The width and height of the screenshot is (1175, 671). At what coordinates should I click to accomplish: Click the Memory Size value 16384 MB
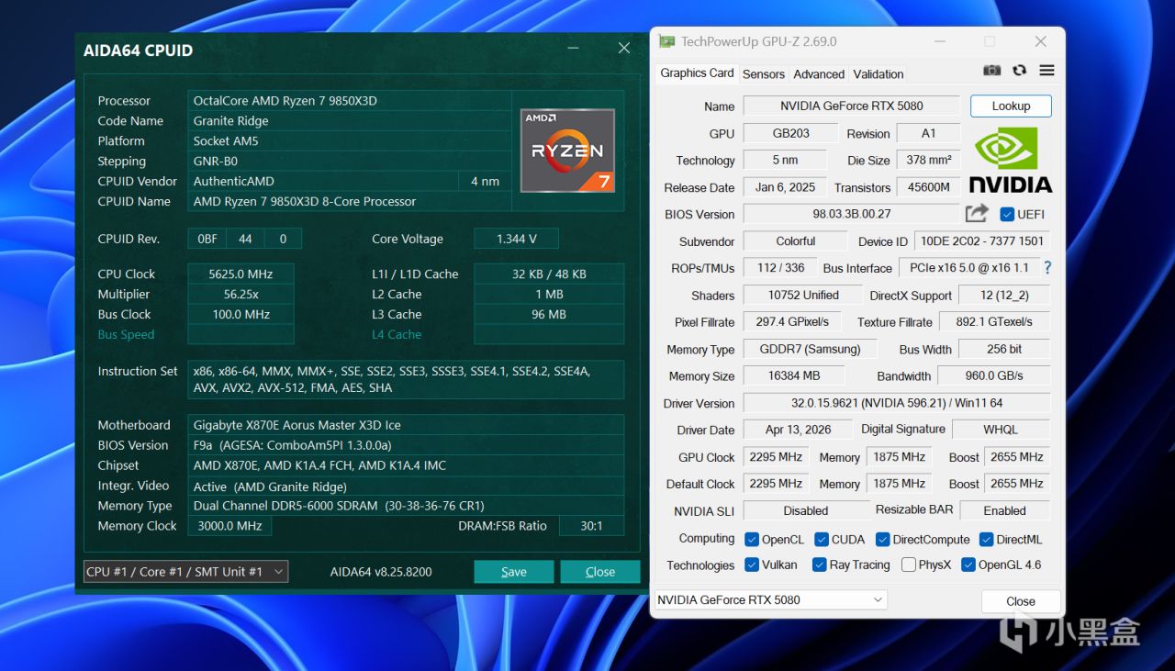tap(795, 375)
